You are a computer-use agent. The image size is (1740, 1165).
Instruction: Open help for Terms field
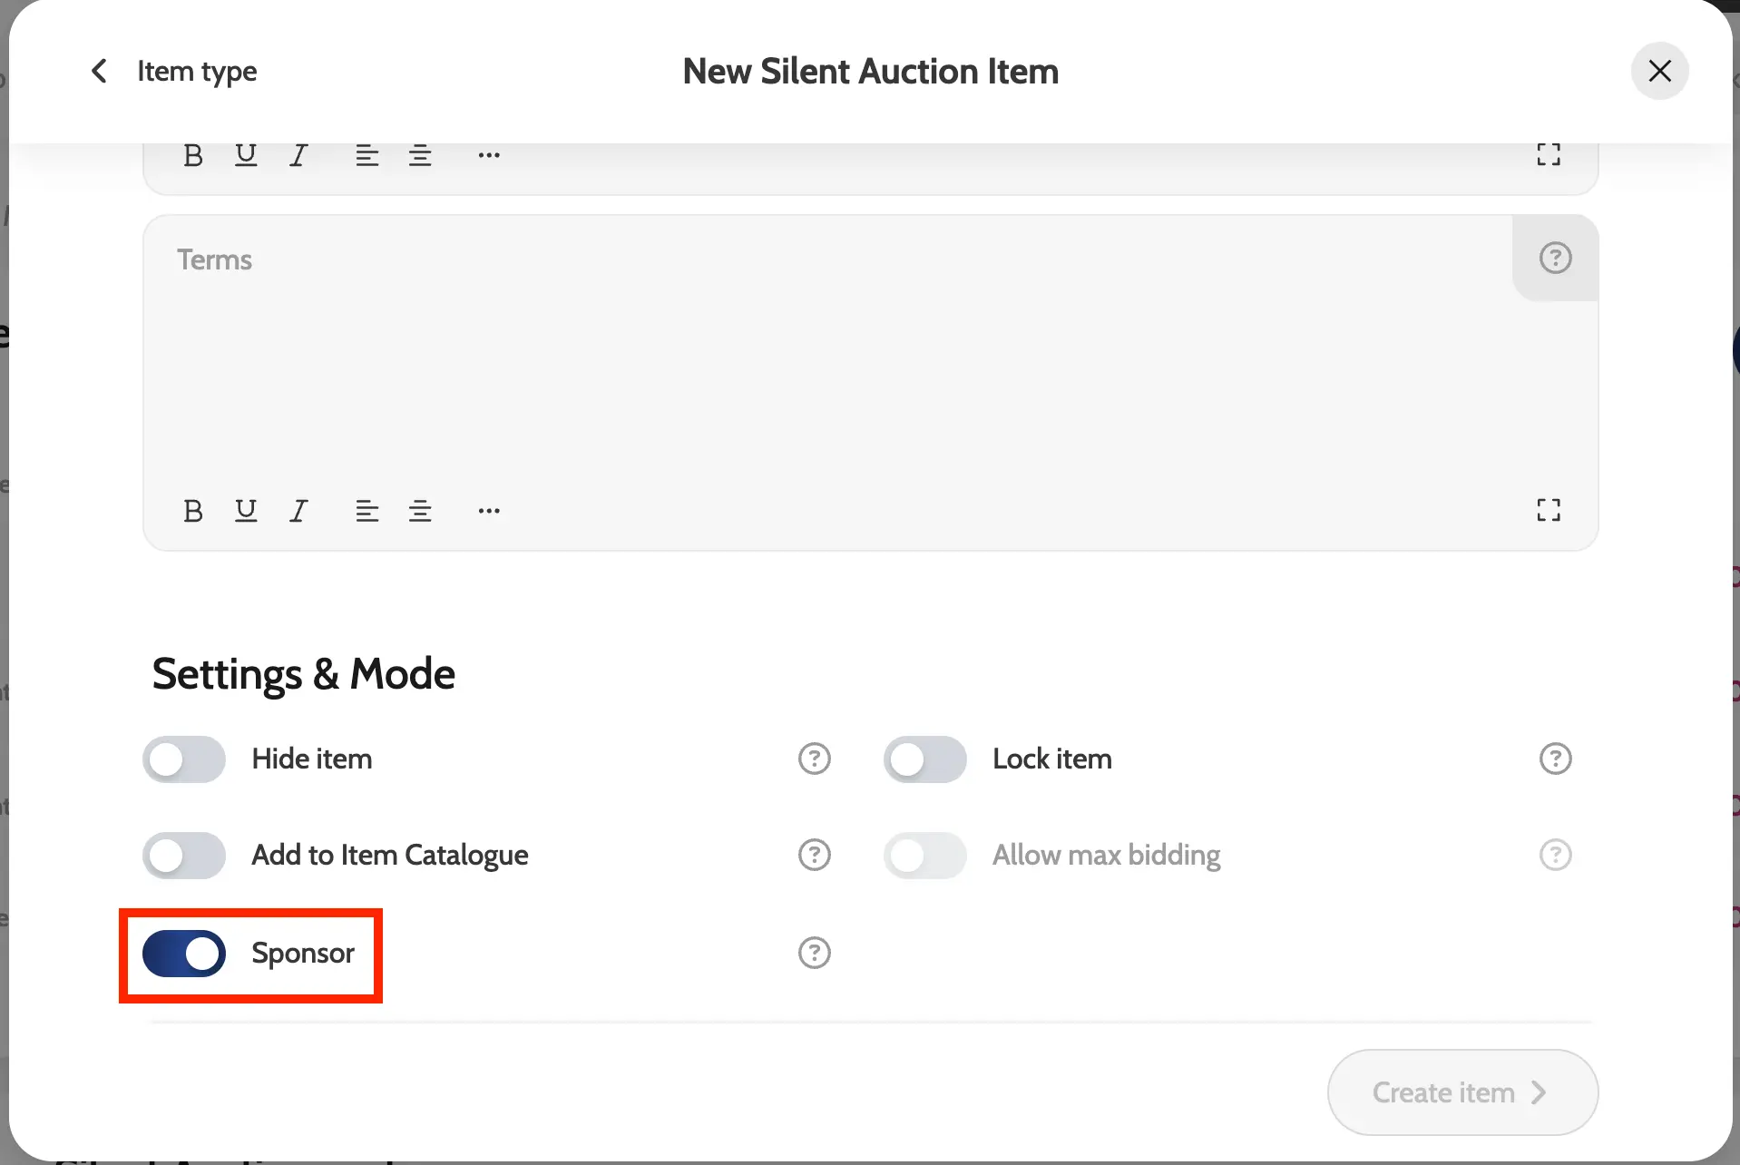tap(1555, 259)
